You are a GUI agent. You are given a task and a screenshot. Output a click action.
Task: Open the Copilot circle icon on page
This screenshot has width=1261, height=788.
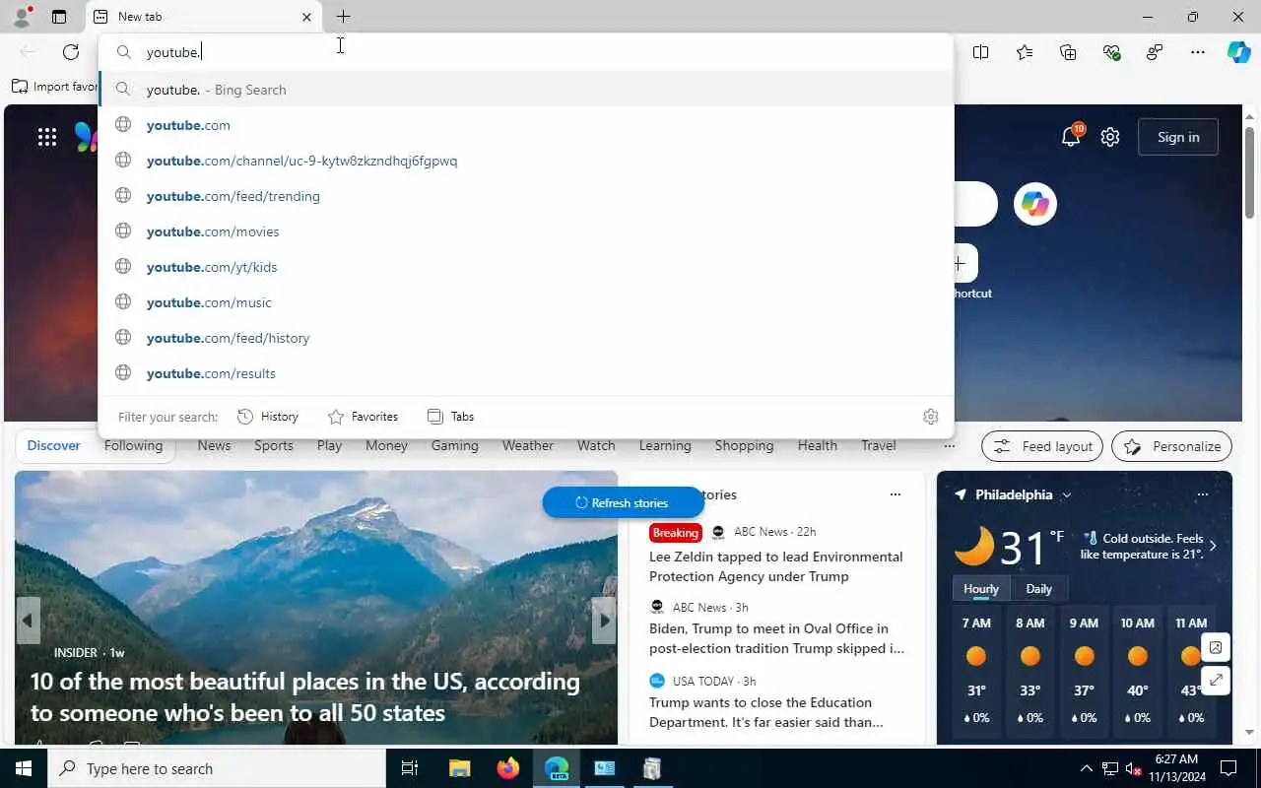pos(1035,204)
